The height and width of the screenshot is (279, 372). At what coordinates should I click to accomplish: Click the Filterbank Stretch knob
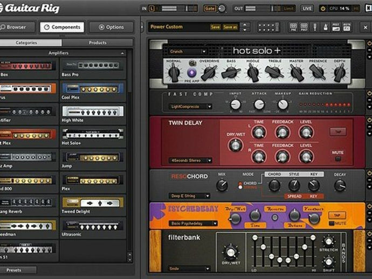(328, 241)
